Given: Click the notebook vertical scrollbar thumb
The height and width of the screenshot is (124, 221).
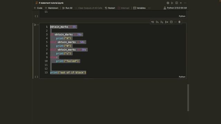Looking at the screenshot, I should pos(188,98).
